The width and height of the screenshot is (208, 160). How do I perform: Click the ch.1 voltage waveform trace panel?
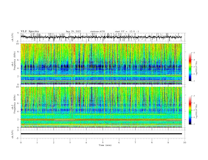103,37
